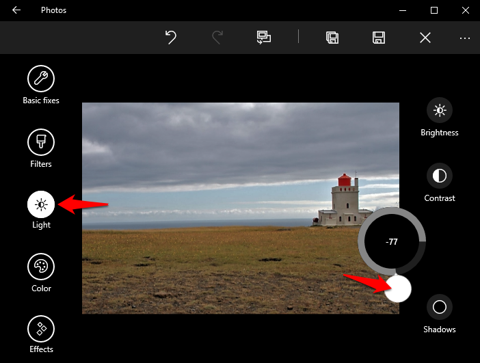Click the lighthouse photo preview
Viewport: 480px width, 363px height.
241,208
